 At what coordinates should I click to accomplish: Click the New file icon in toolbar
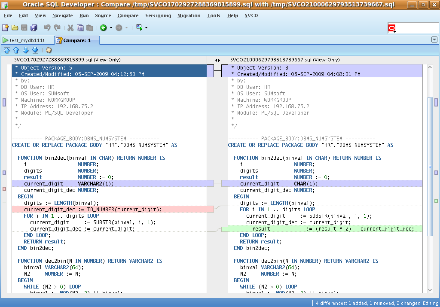pos(5,28)
